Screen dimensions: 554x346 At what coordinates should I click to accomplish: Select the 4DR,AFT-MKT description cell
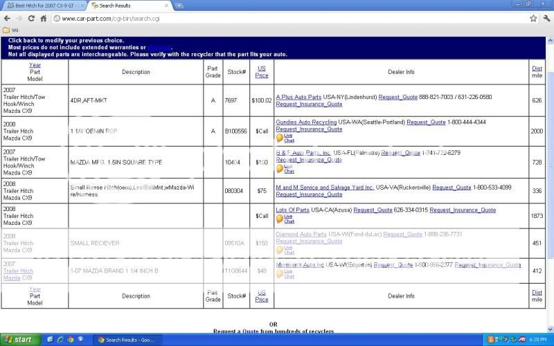pos(136,100)
